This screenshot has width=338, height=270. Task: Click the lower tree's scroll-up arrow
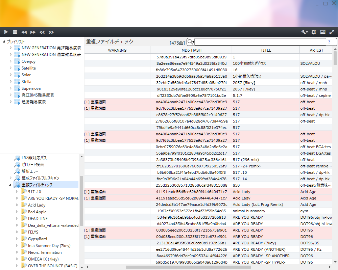coord(82,157)
